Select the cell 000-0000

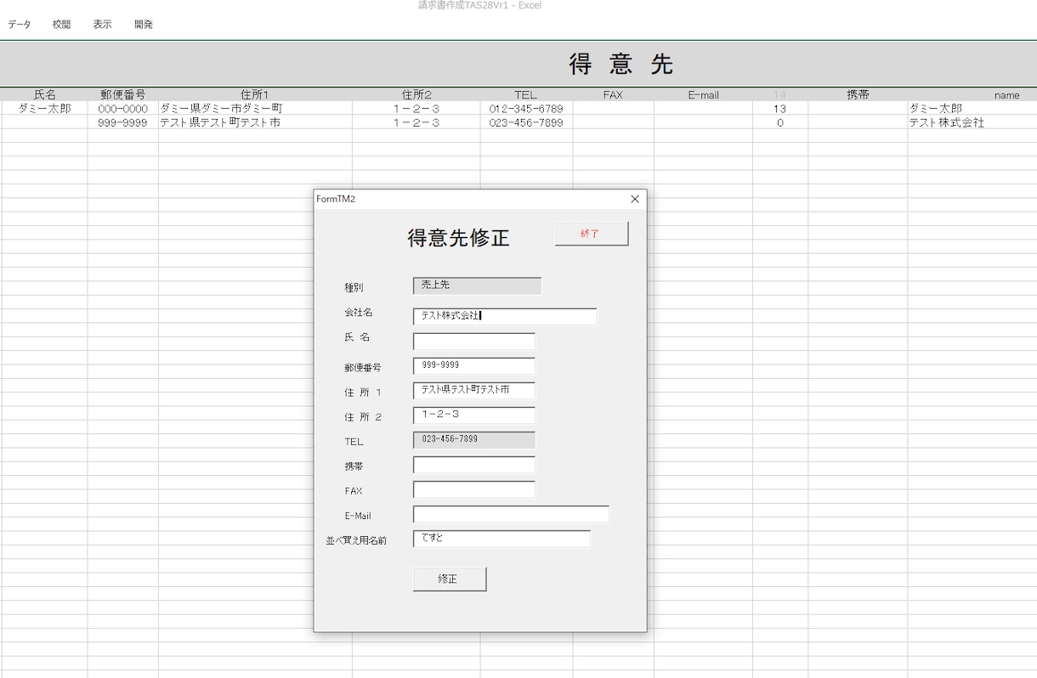pos(122,109)
